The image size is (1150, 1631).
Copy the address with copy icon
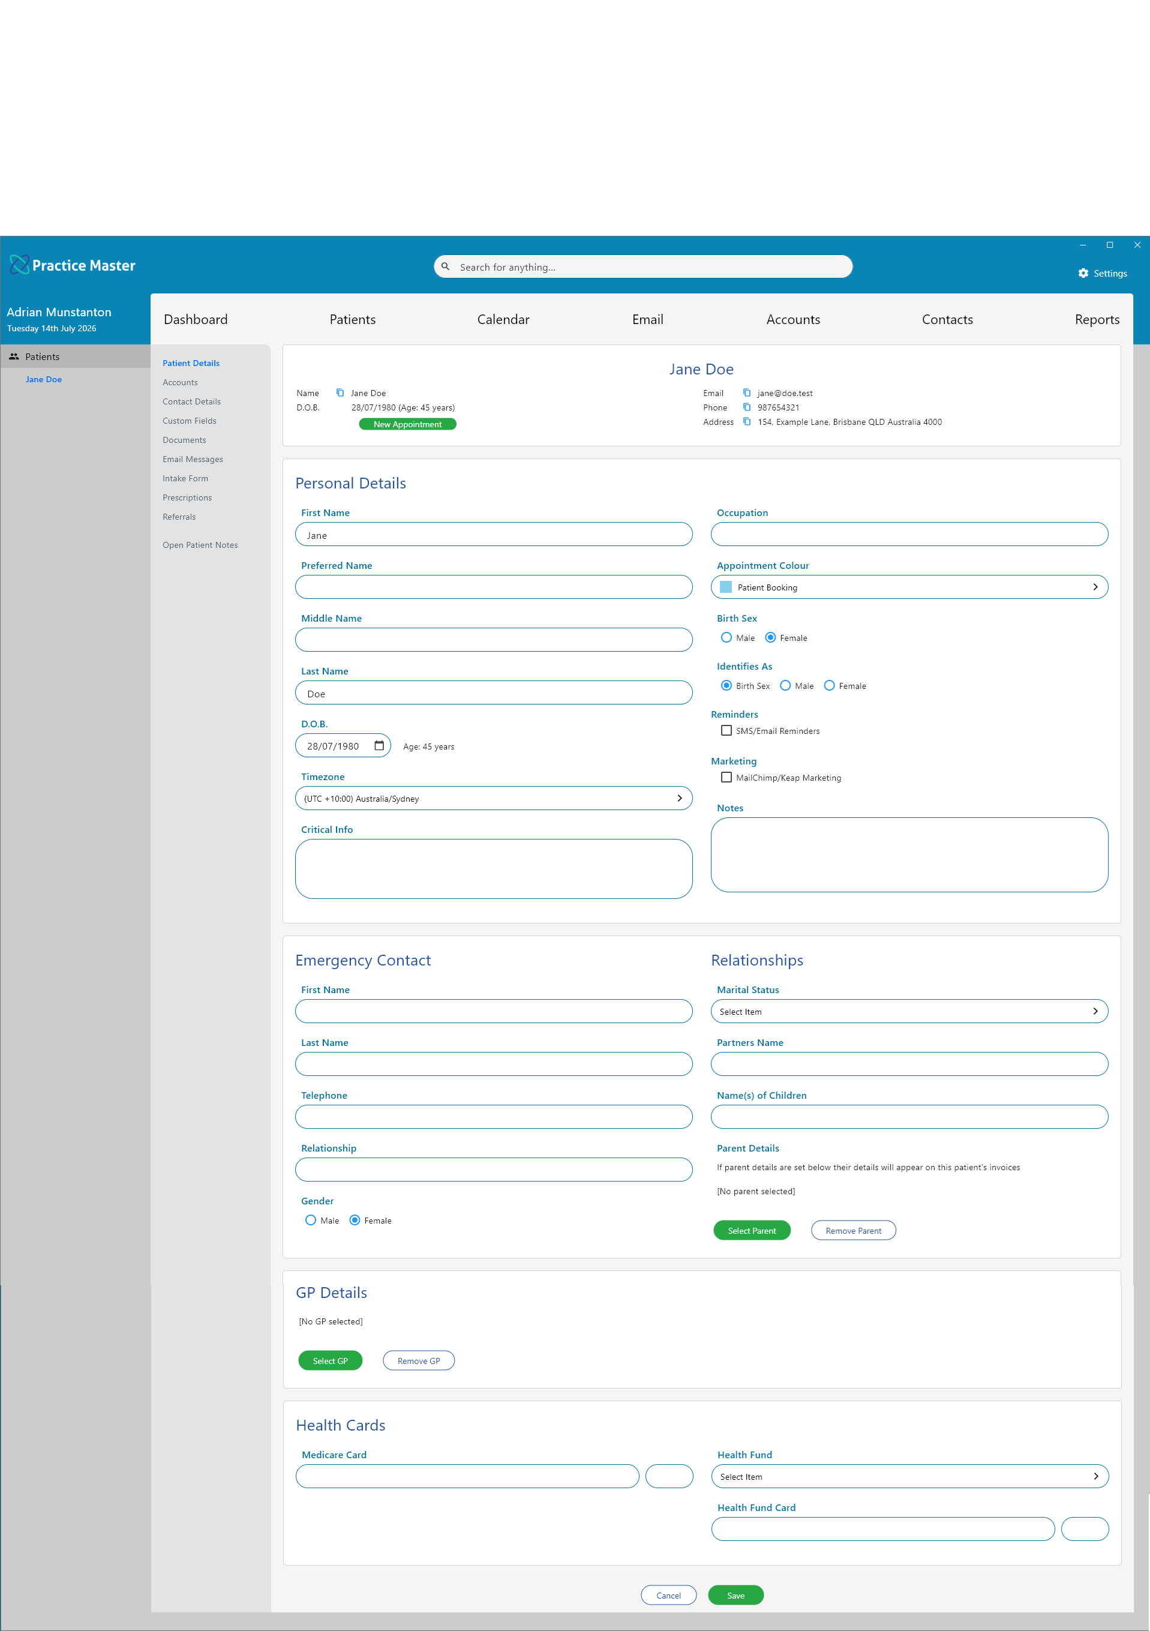click(746, 421)
